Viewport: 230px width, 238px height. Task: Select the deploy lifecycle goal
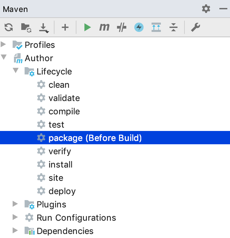[62, 191]
